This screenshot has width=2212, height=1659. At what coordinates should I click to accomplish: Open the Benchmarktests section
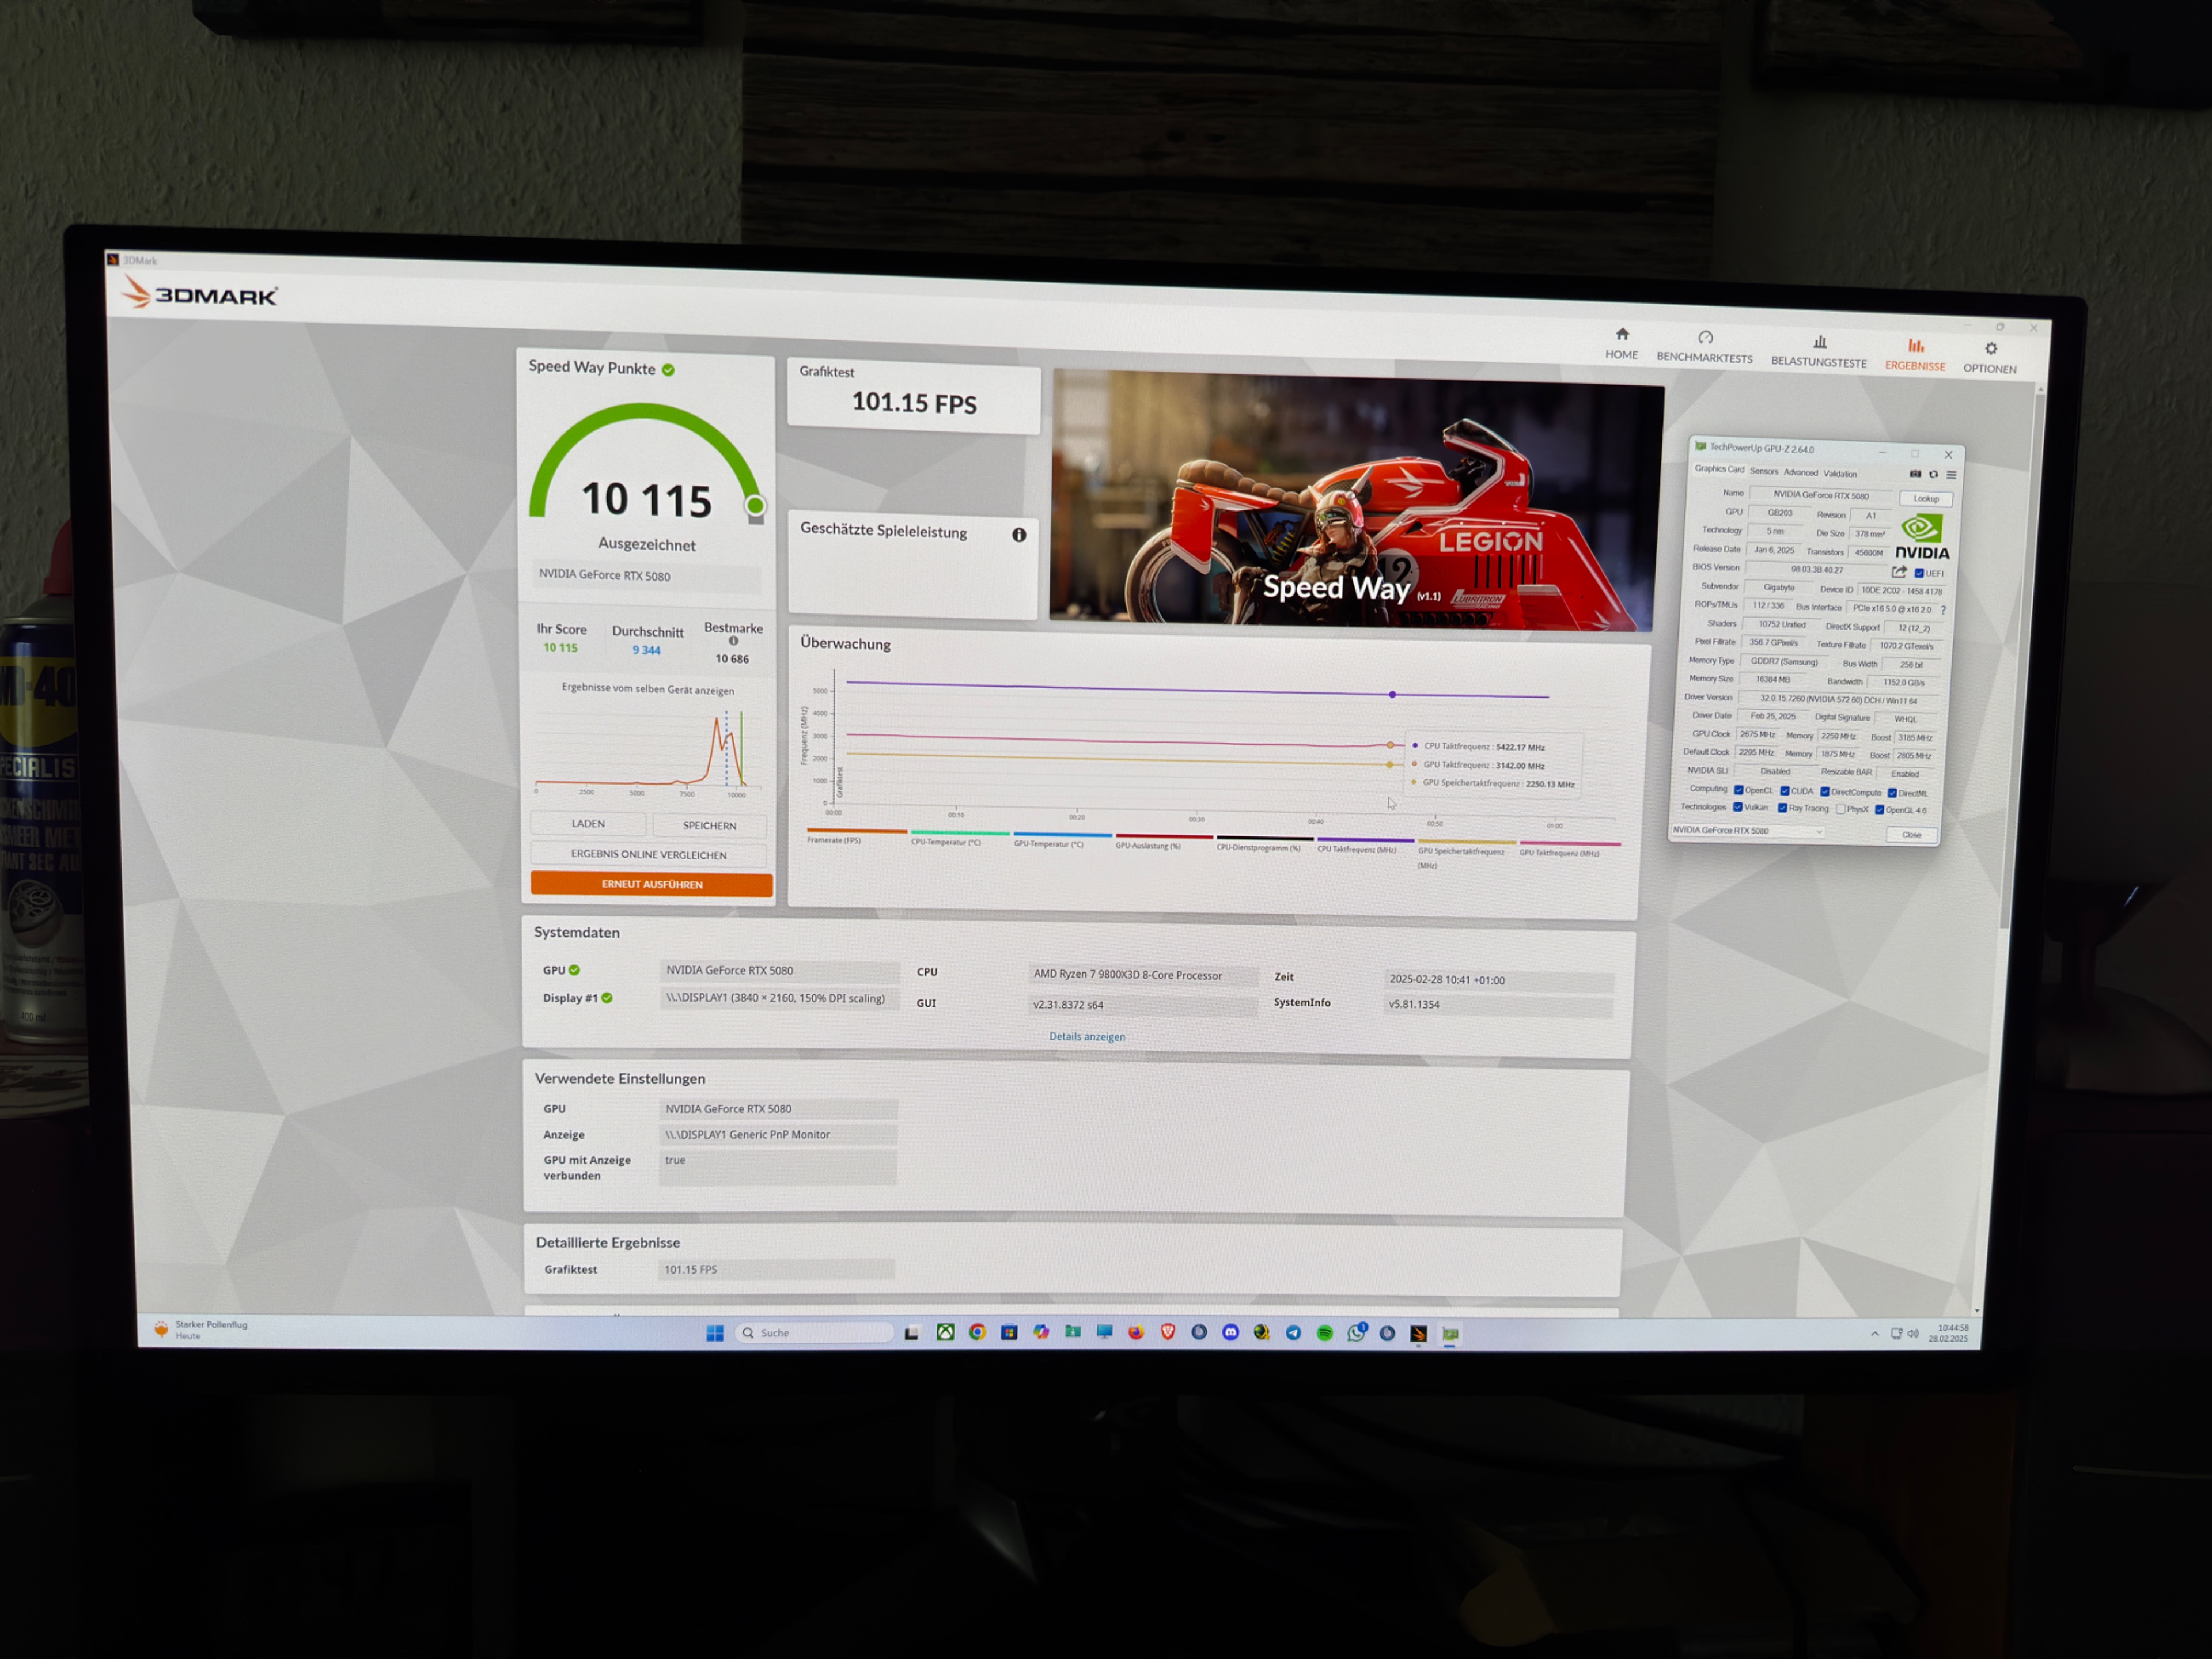coord(1704,347)
